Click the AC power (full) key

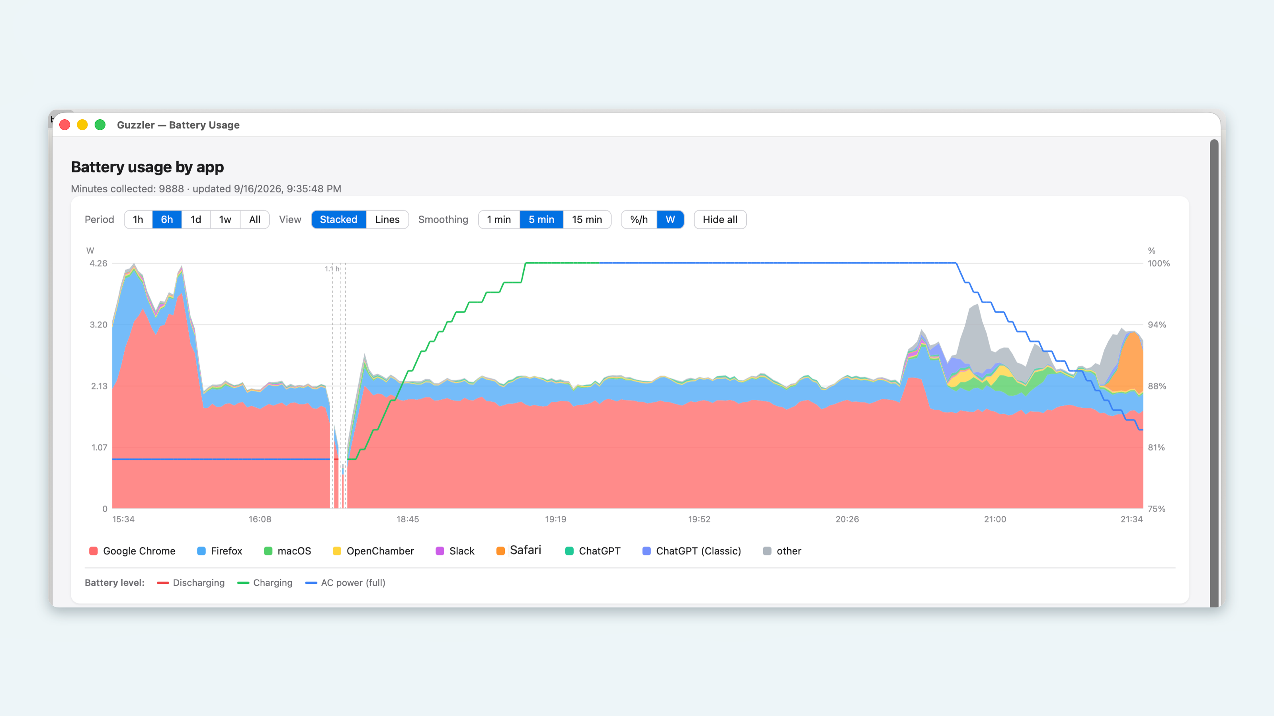[x=345, y=583]
